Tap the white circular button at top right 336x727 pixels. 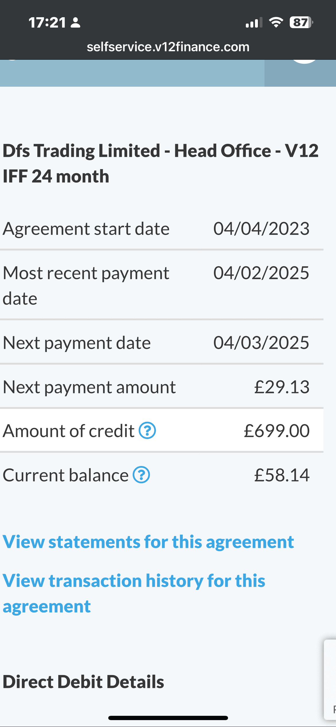point(304,61)
